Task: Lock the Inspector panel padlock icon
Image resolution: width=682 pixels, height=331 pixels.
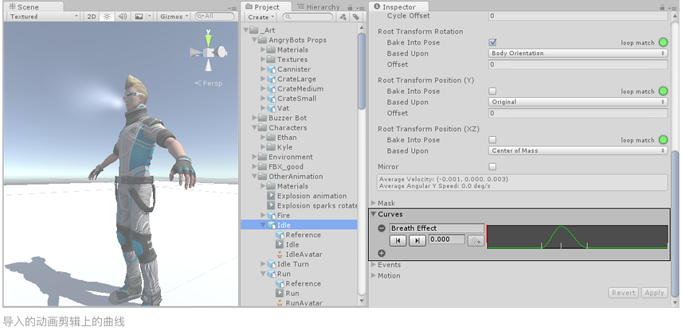Action: tap(662, 7)
